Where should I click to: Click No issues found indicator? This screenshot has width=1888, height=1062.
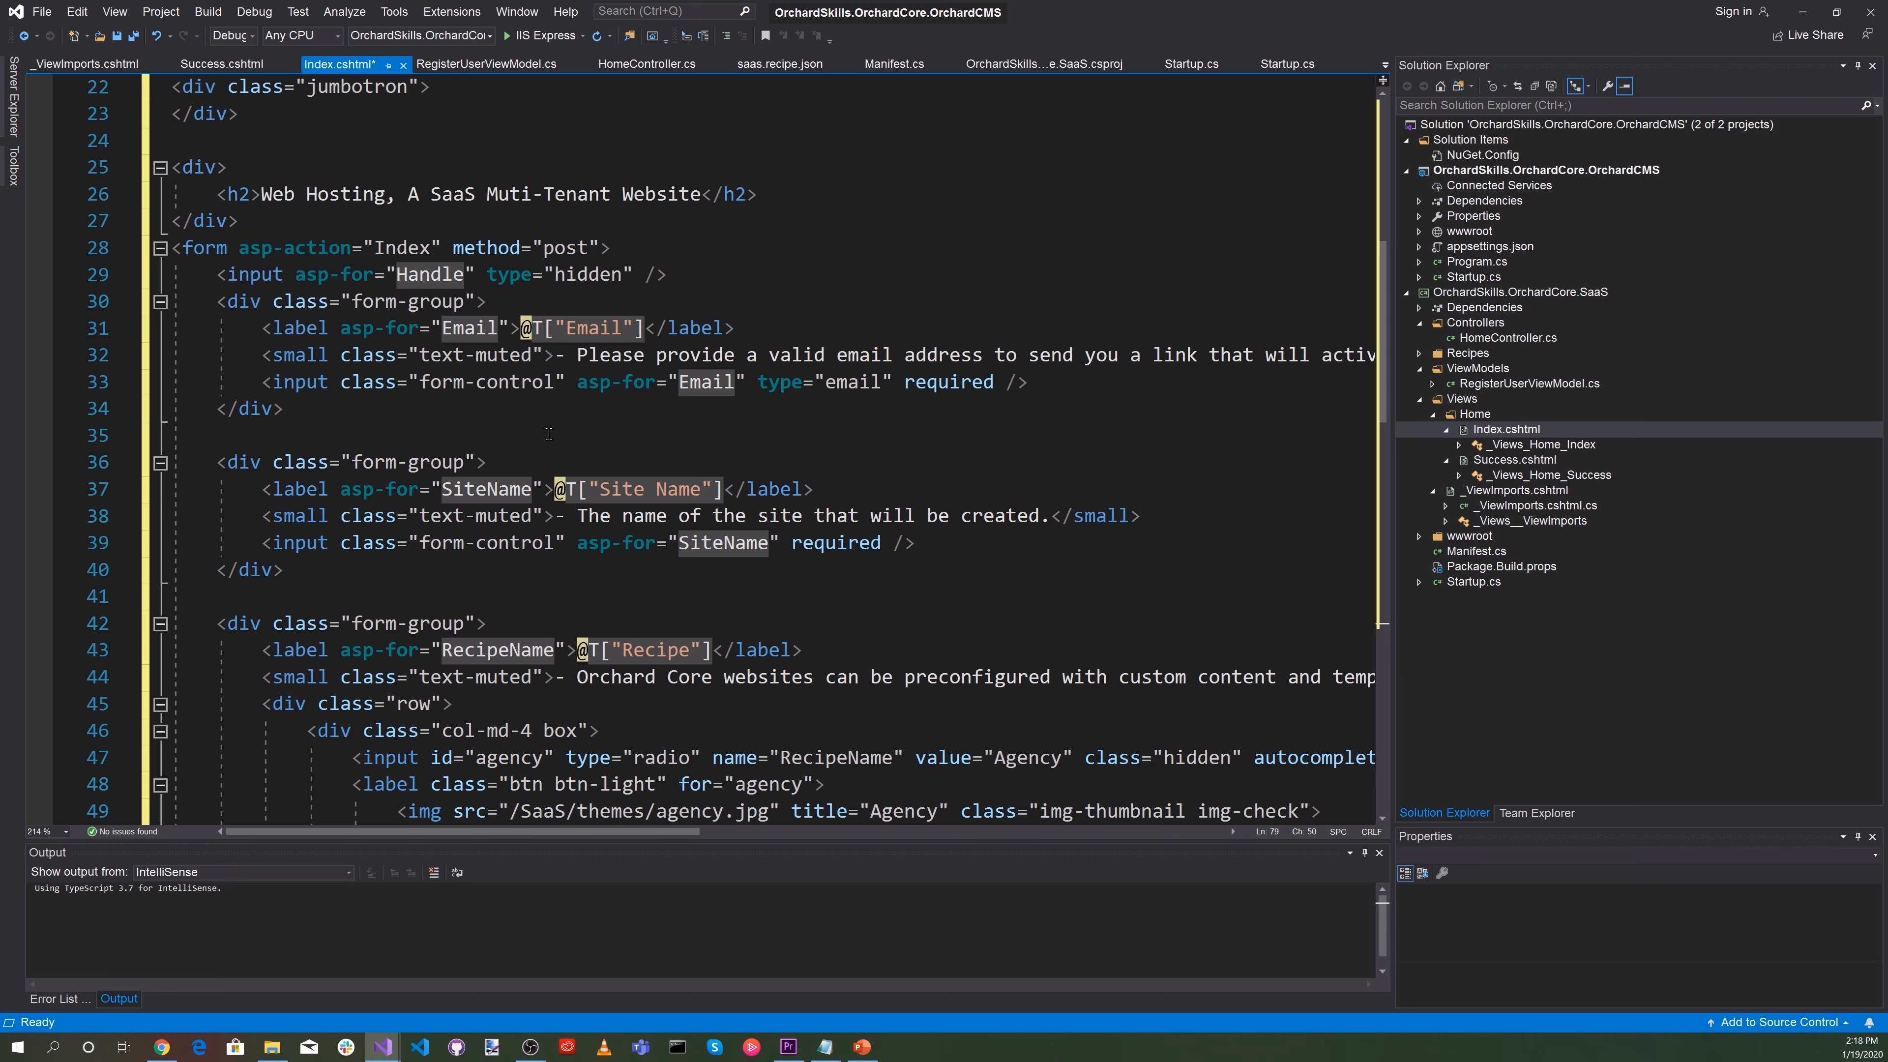(121, 831)
